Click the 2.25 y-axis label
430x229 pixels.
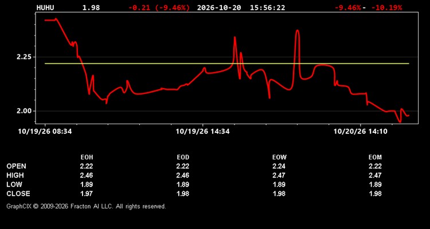25,57
